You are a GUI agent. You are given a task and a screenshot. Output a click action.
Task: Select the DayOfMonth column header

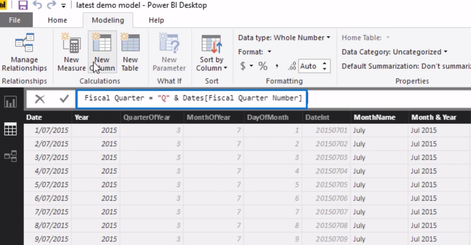point(273,117)
